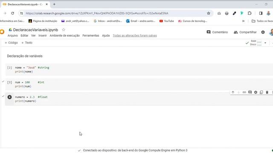Click the RAM Disco resource indicator
The height and width of the screenshot is (153, 273).
point(256,42)
